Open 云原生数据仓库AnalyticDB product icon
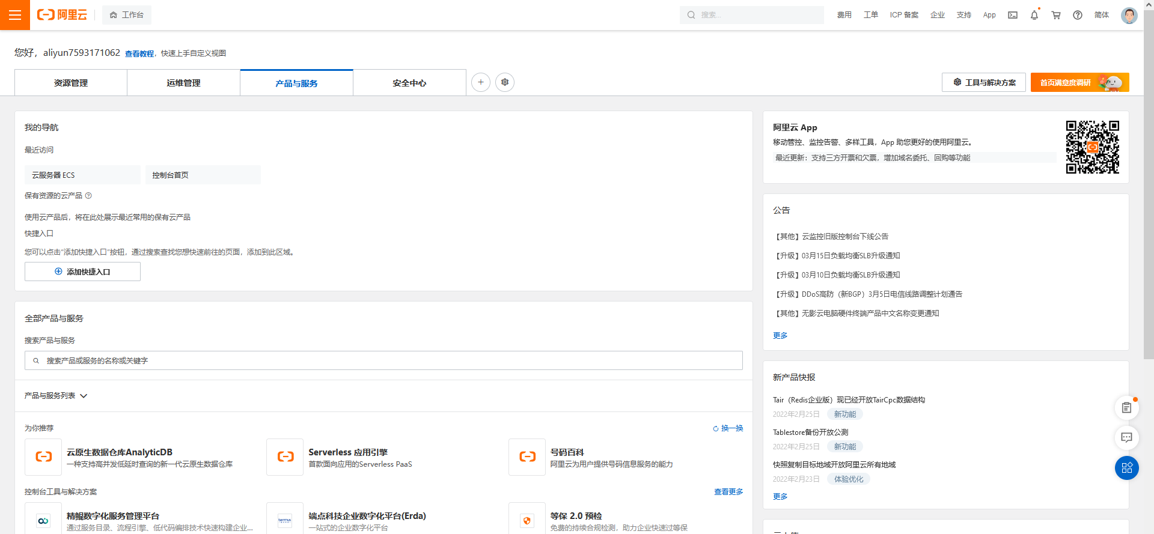This screenshot has height=534, width=1154. tap(43, 457)
